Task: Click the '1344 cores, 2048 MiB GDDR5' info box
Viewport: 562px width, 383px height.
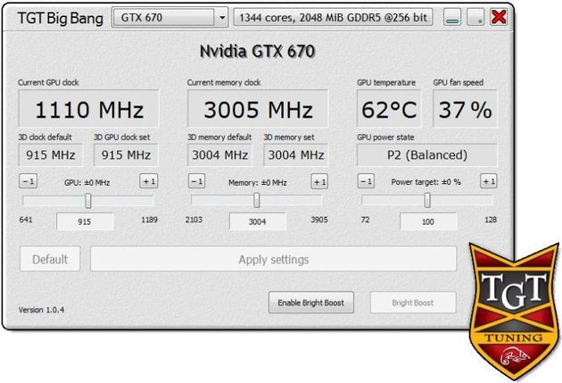Action: tap(334, 18)
